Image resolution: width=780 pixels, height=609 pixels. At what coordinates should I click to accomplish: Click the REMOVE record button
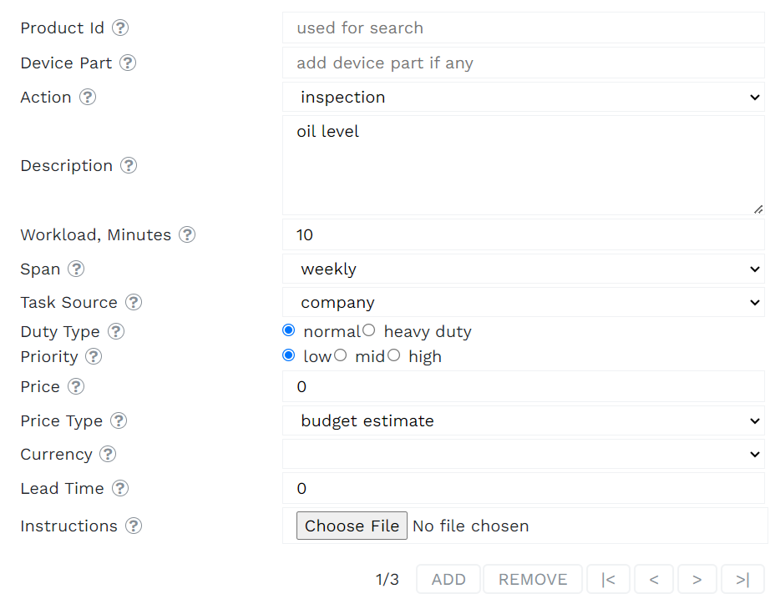pyautogui.click(x=533, y=579)
